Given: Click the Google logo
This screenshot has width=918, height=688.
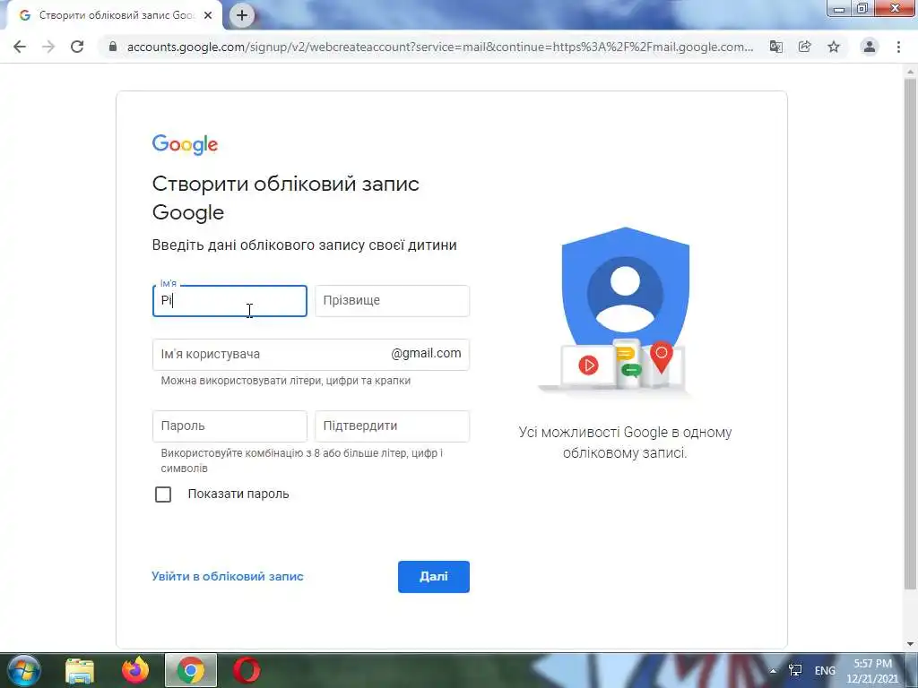Looking at the screenshot, I should pyautogui.click(x=185, y=144).
